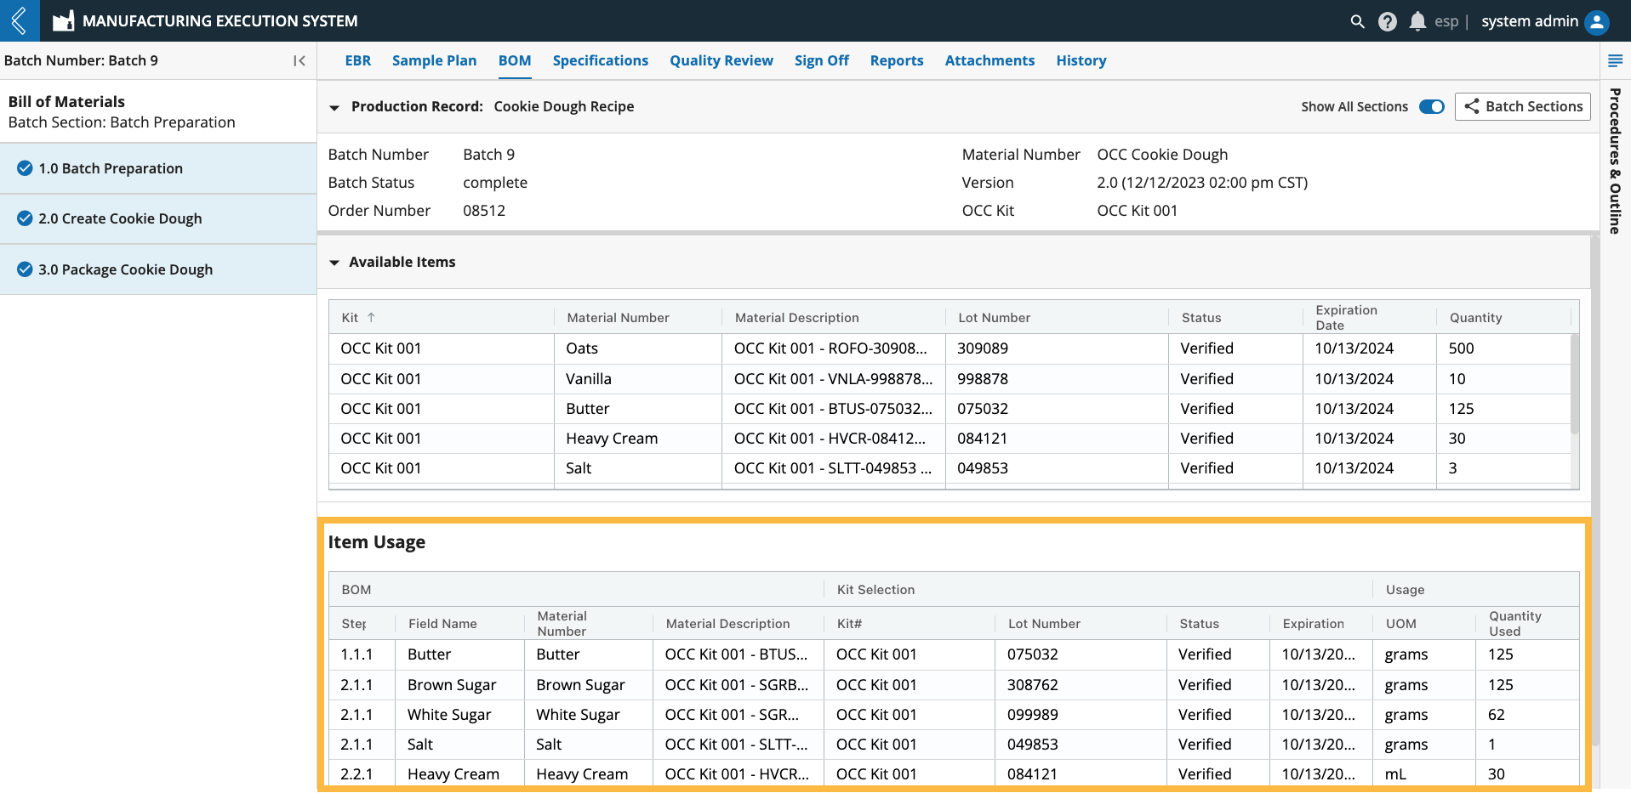Click lot number 309089

point(983,348)
